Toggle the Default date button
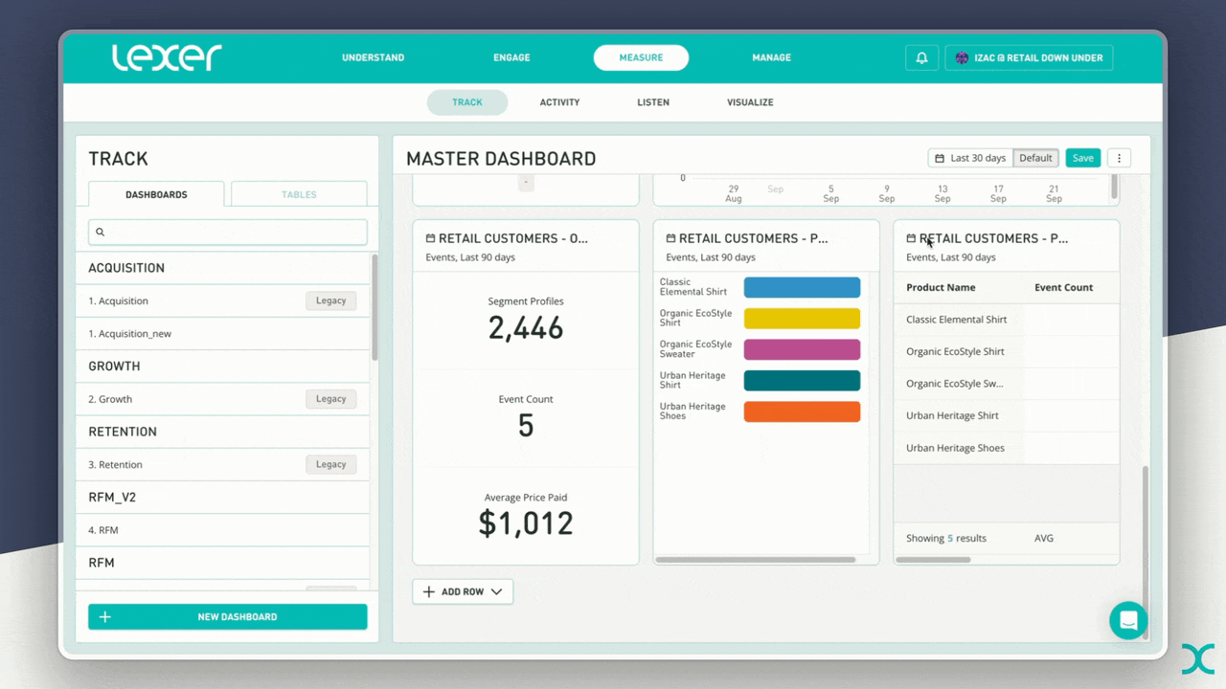This screenshot has height=689, width=1226. tap(1035, 158)
